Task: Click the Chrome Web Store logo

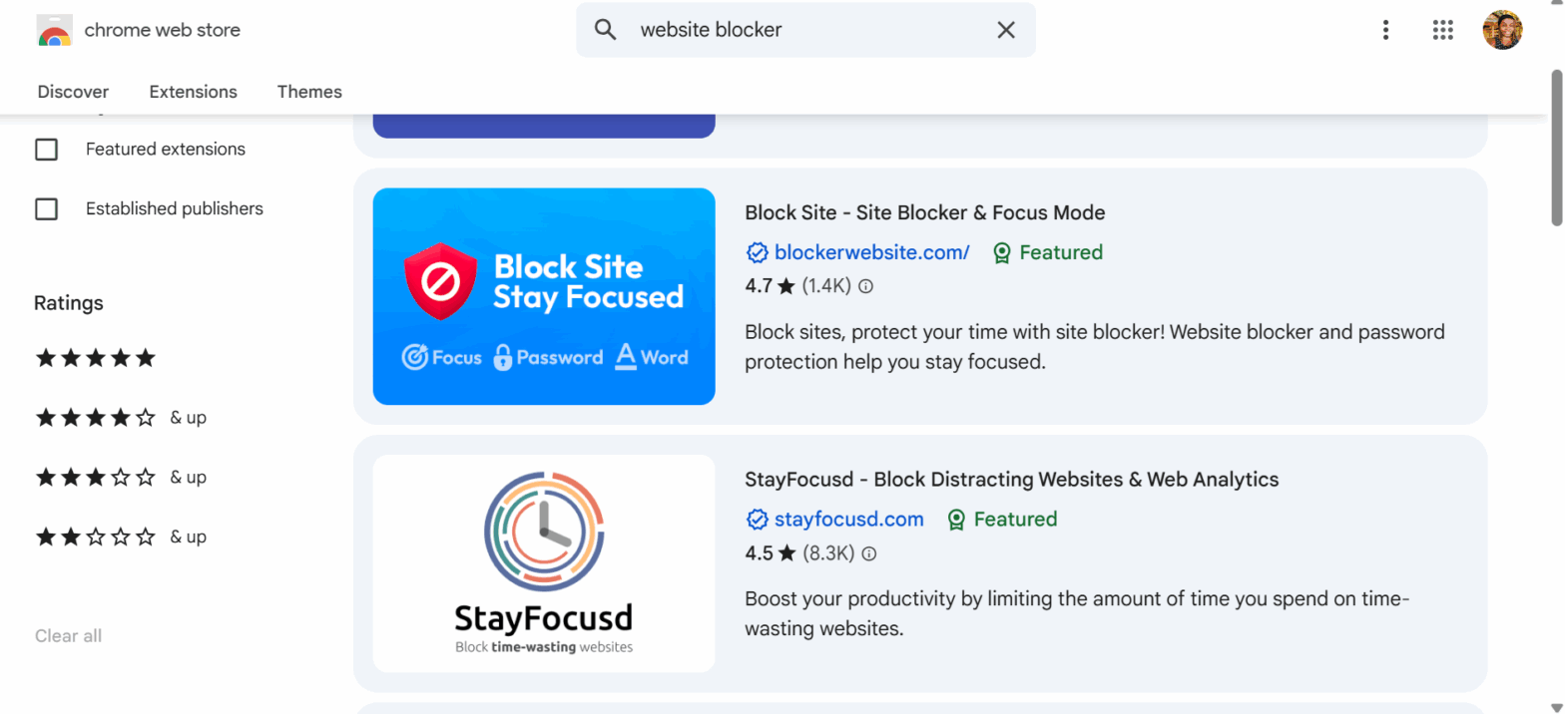Action: [x=54, y=30]
